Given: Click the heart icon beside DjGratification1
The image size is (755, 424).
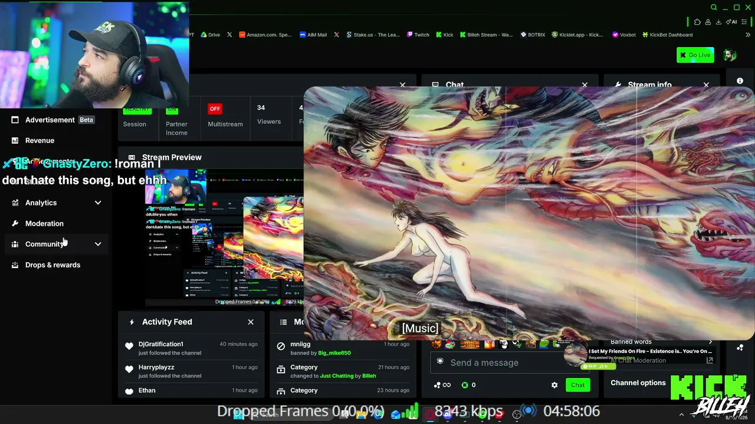Looking at the screenshot, I should point(129,346).
